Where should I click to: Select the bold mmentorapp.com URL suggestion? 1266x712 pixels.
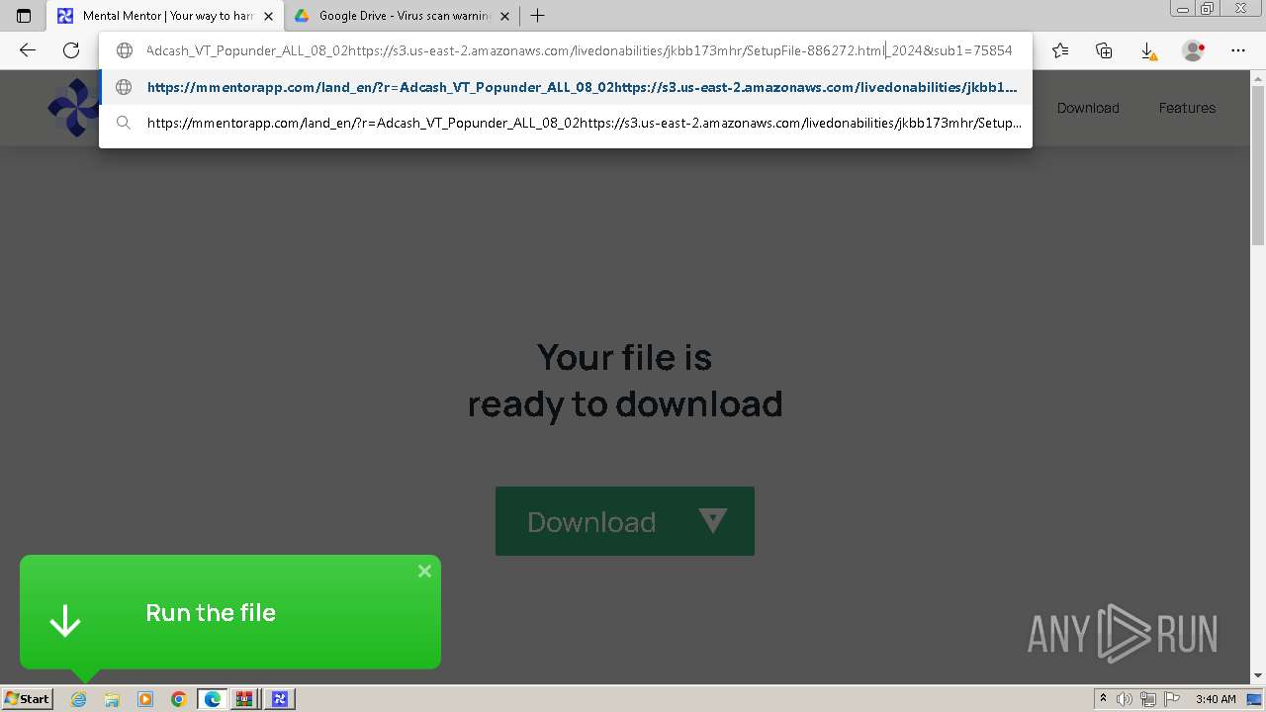[566, 87]
